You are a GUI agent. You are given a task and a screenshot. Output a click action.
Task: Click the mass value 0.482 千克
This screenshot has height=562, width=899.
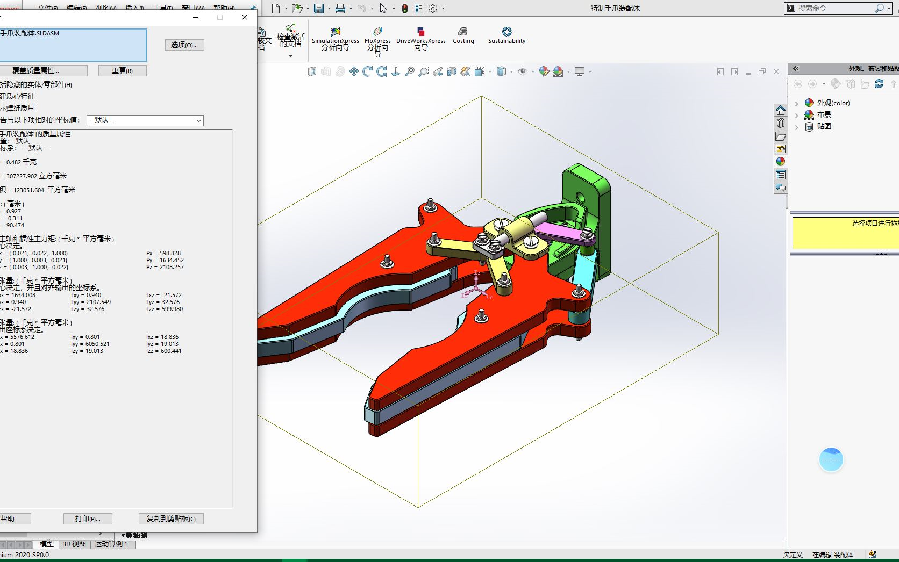pos(22,162)
